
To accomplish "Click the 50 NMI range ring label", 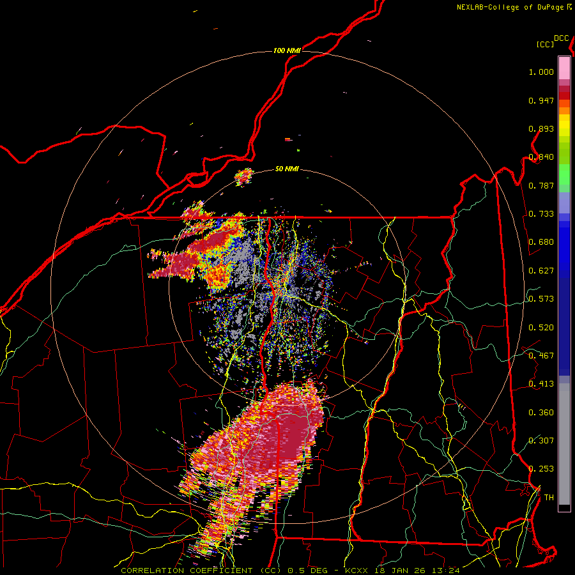I will click(x=287, y=169).
